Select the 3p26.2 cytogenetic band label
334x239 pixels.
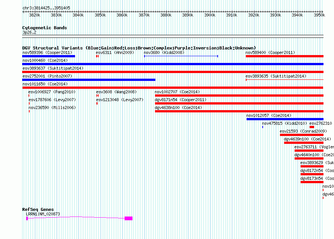tap(29, 33)
